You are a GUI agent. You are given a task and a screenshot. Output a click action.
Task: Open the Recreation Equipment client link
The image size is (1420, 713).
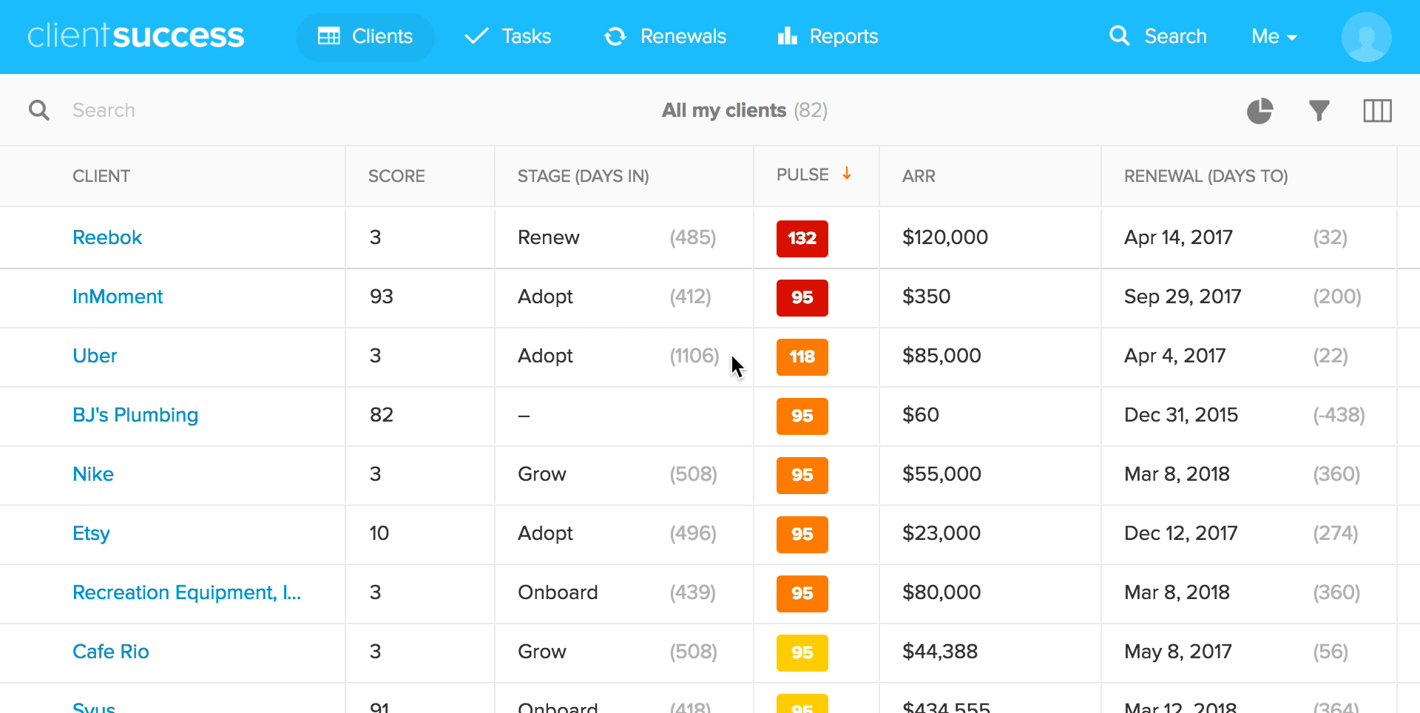point(186,592)
